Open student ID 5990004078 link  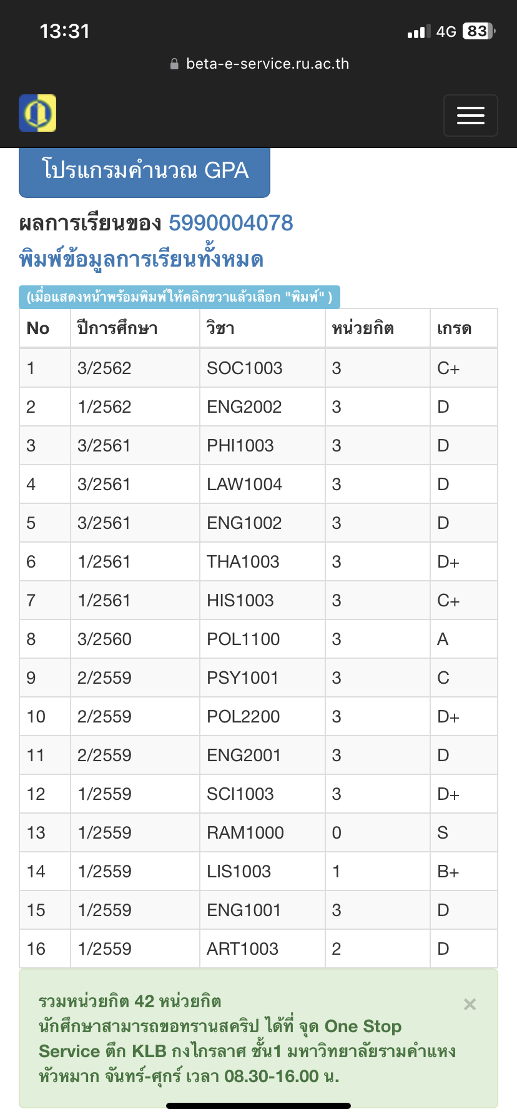click(231, 223)
